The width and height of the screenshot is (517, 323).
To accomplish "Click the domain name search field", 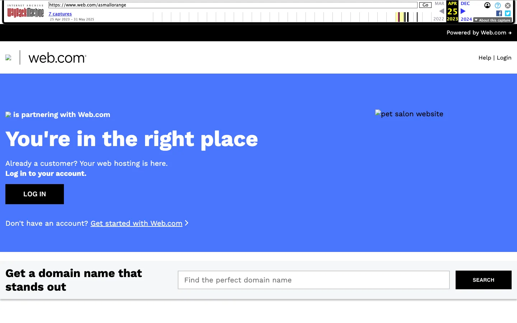I will pos(314,280).
